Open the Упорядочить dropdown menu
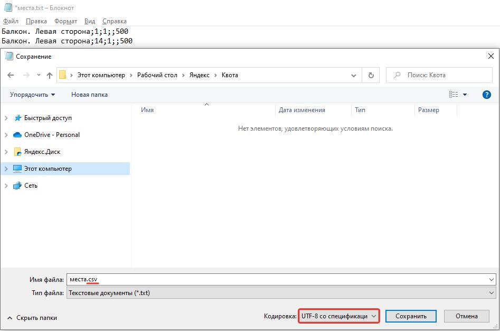 pos(32,95)
